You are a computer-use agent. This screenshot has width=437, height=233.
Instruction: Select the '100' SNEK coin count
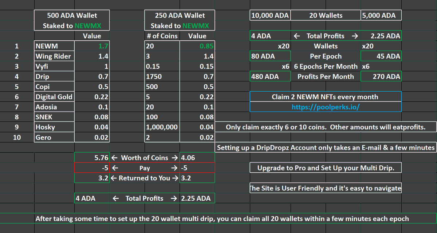pos(162,117)
